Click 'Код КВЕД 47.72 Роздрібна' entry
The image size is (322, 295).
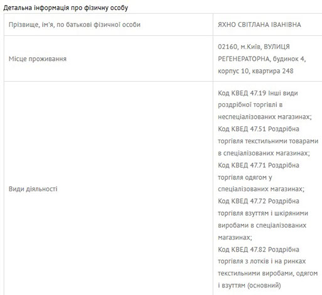(x=259, y=201)
